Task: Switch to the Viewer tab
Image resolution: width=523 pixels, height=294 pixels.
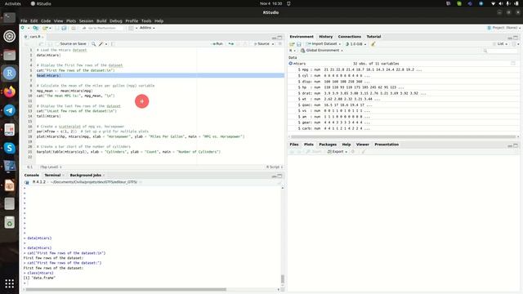Action: point(362,145)
